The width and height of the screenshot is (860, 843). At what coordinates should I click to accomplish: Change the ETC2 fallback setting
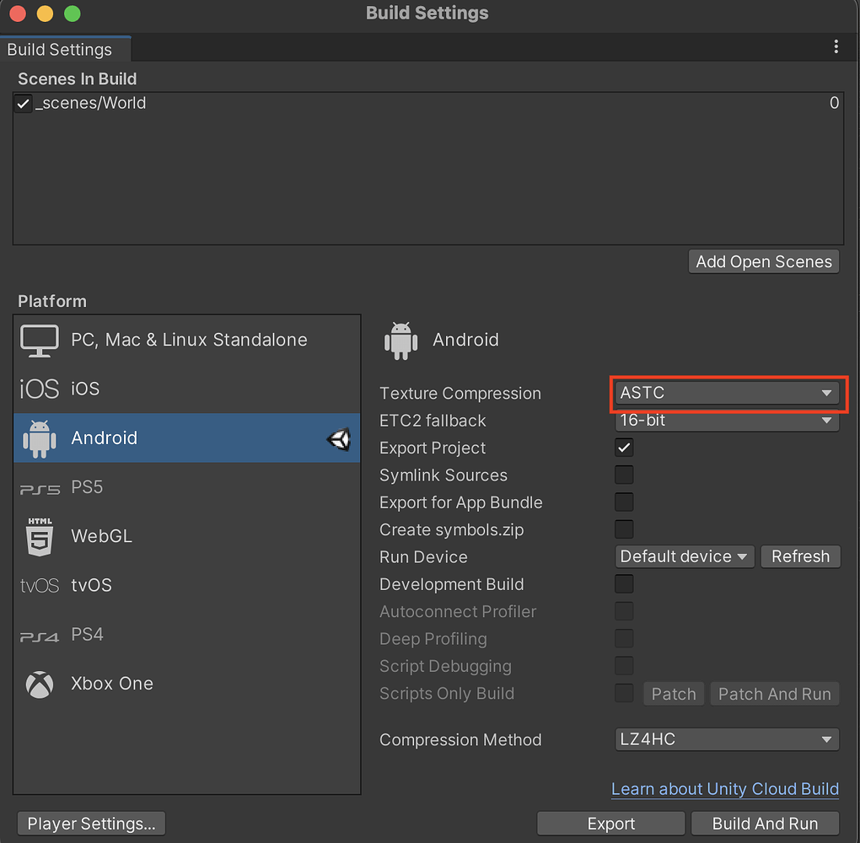727,420
